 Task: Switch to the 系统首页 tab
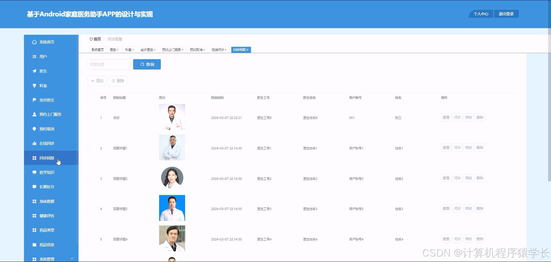point(98,50)
